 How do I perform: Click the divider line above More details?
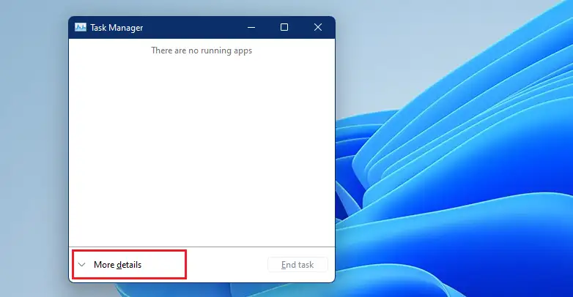202,247
